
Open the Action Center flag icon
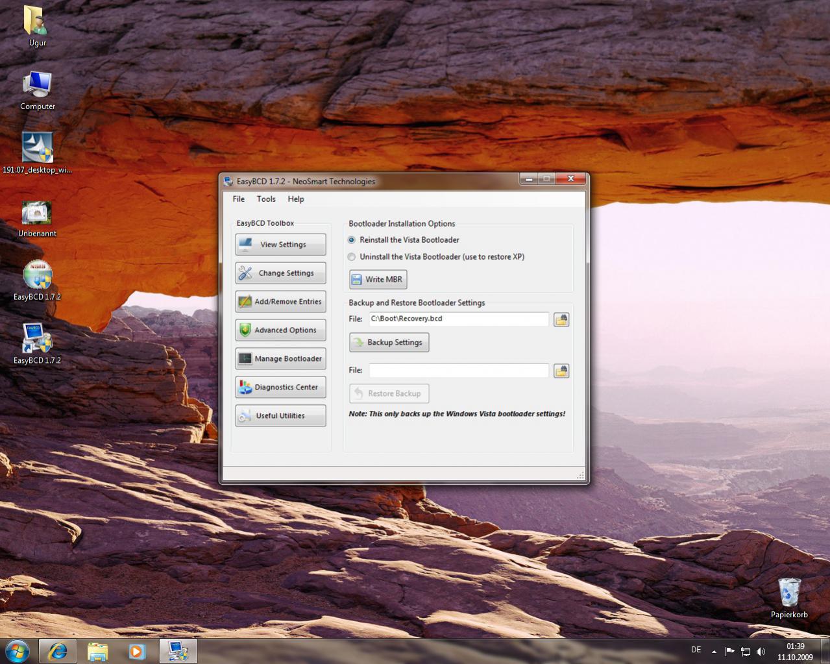pos(729,651)
